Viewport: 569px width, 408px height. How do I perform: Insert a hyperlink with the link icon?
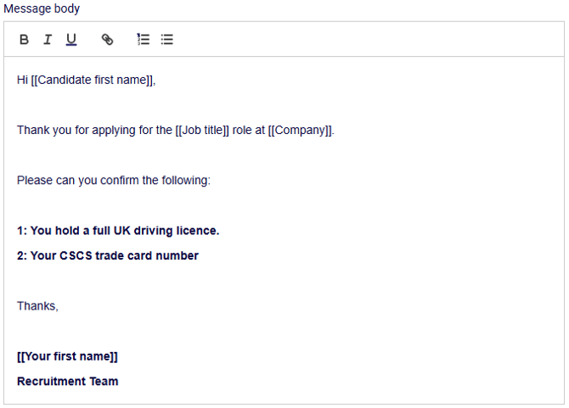(x=107, y=40)
